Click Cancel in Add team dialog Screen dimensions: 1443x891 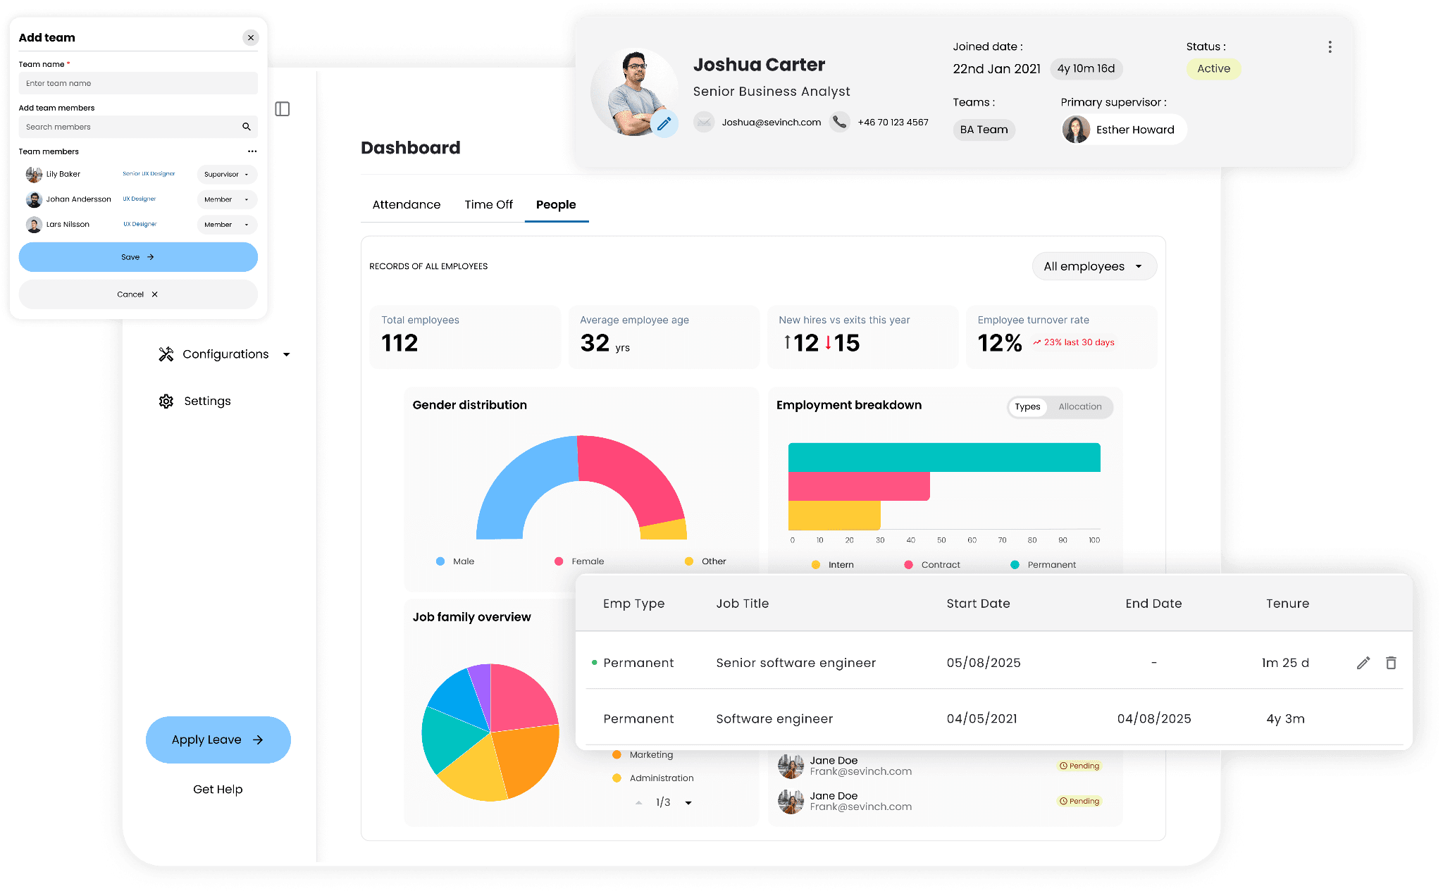point(138,295)
